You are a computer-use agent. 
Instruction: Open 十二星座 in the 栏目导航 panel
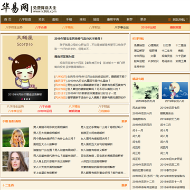tap(181, 45)
